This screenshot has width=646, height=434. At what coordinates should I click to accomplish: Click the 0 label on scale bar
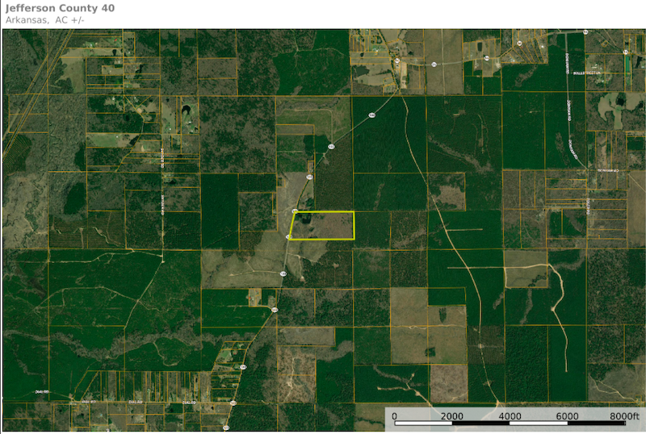click(x=394, y=416)
